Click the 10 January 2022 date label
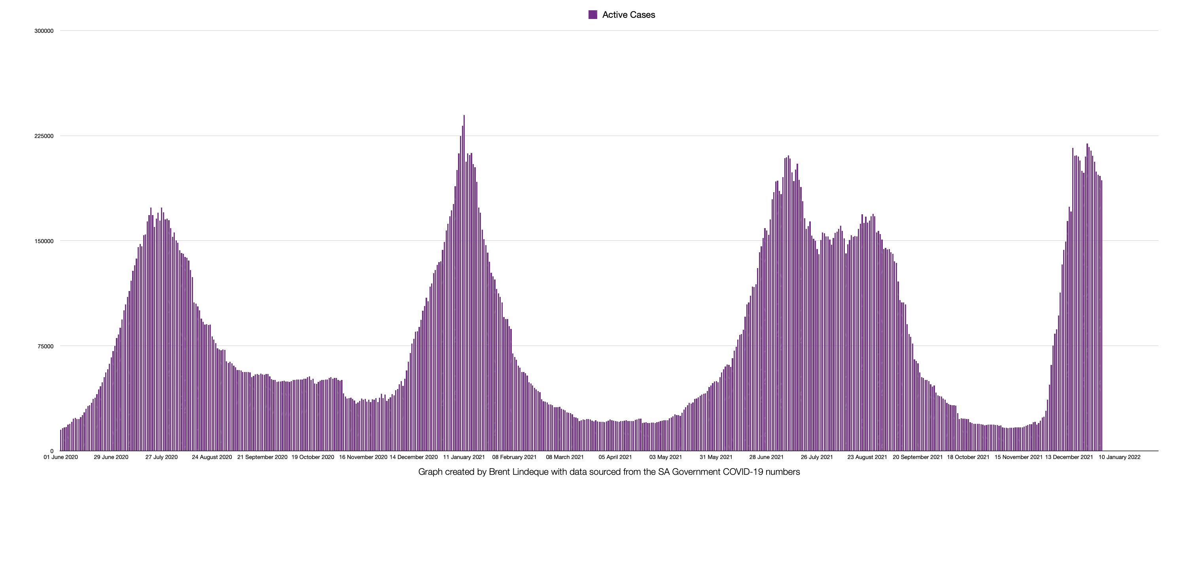1181x578 pixels. pos(1120,457)
